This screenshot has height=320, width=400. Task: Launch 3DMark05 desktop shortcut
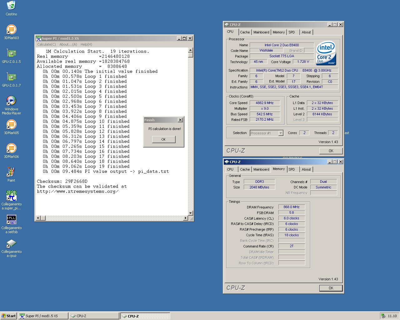[x=11, y=124]
